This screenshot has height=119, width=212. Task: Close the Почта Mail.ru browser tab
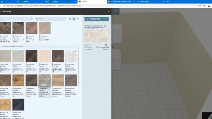163,1
